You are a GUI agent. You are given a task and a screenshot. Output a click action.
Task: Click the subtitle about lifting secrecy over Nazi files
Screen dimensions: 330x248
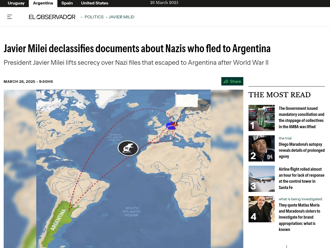[136, 63]
